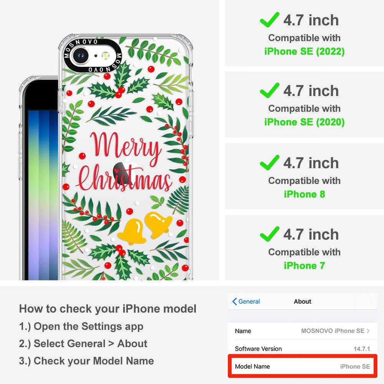Viewport: 384px width, 384px height.
Task: Click the green checkmark beside iPhone SE (2020)
Action: pos(270,90)
